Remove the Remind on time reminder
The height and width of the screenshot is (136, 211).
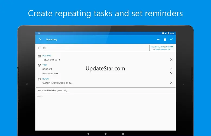(171, 73)
